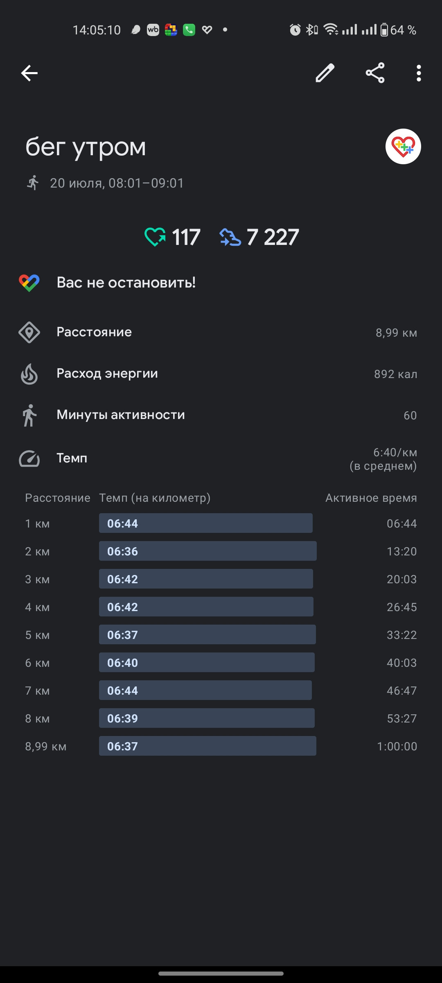Tap workout title бег утром
The height and width of the screenshot is (983, 442).
86,147
